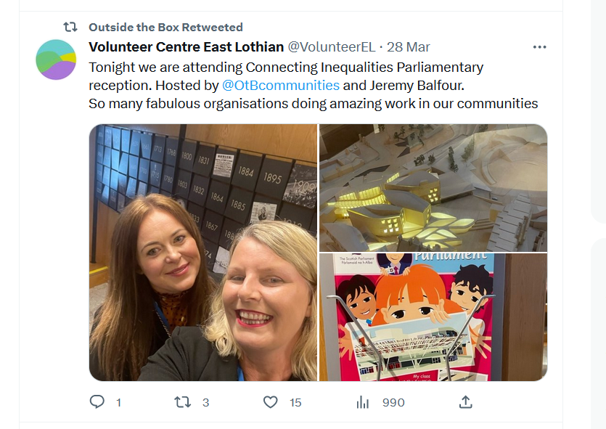Click the view count 990
Screen dimensions: 606x429
tap(393, 403)
